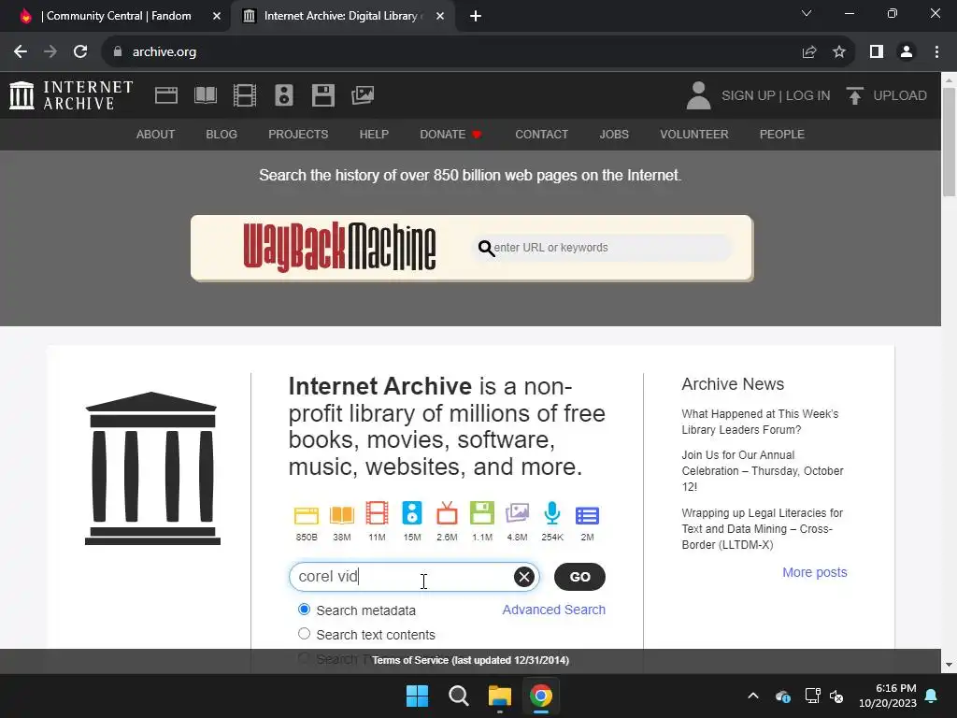Open the Windows Start menu

418,696
